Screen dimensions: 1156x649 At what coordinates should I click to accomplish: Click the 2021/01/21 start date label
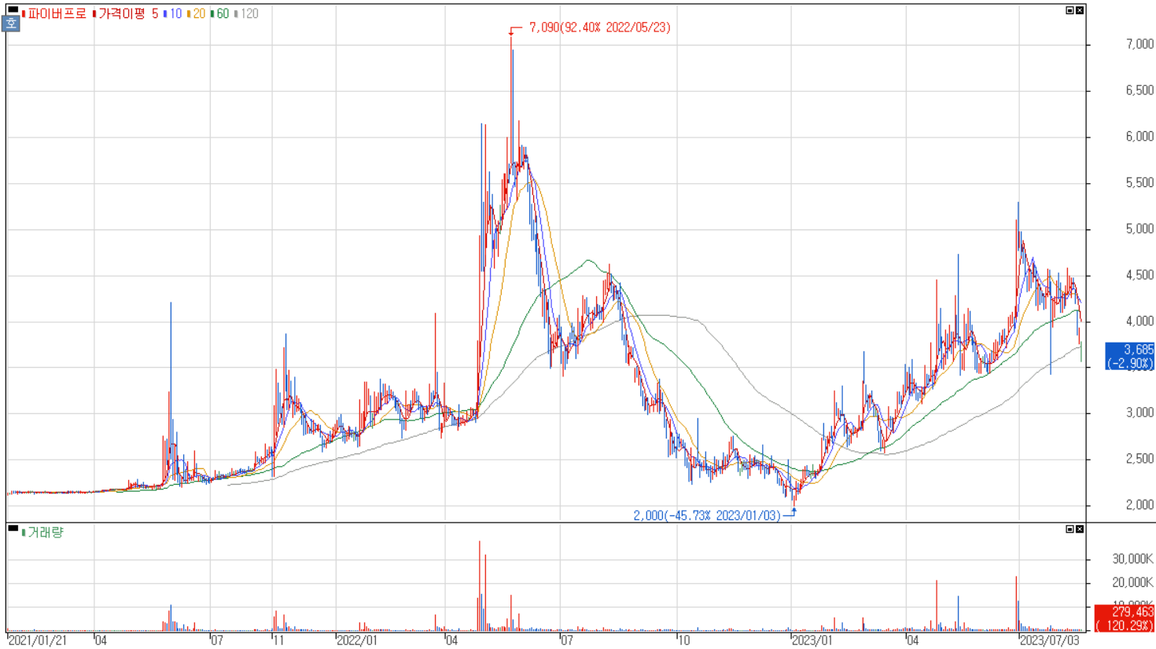point(37,640)
